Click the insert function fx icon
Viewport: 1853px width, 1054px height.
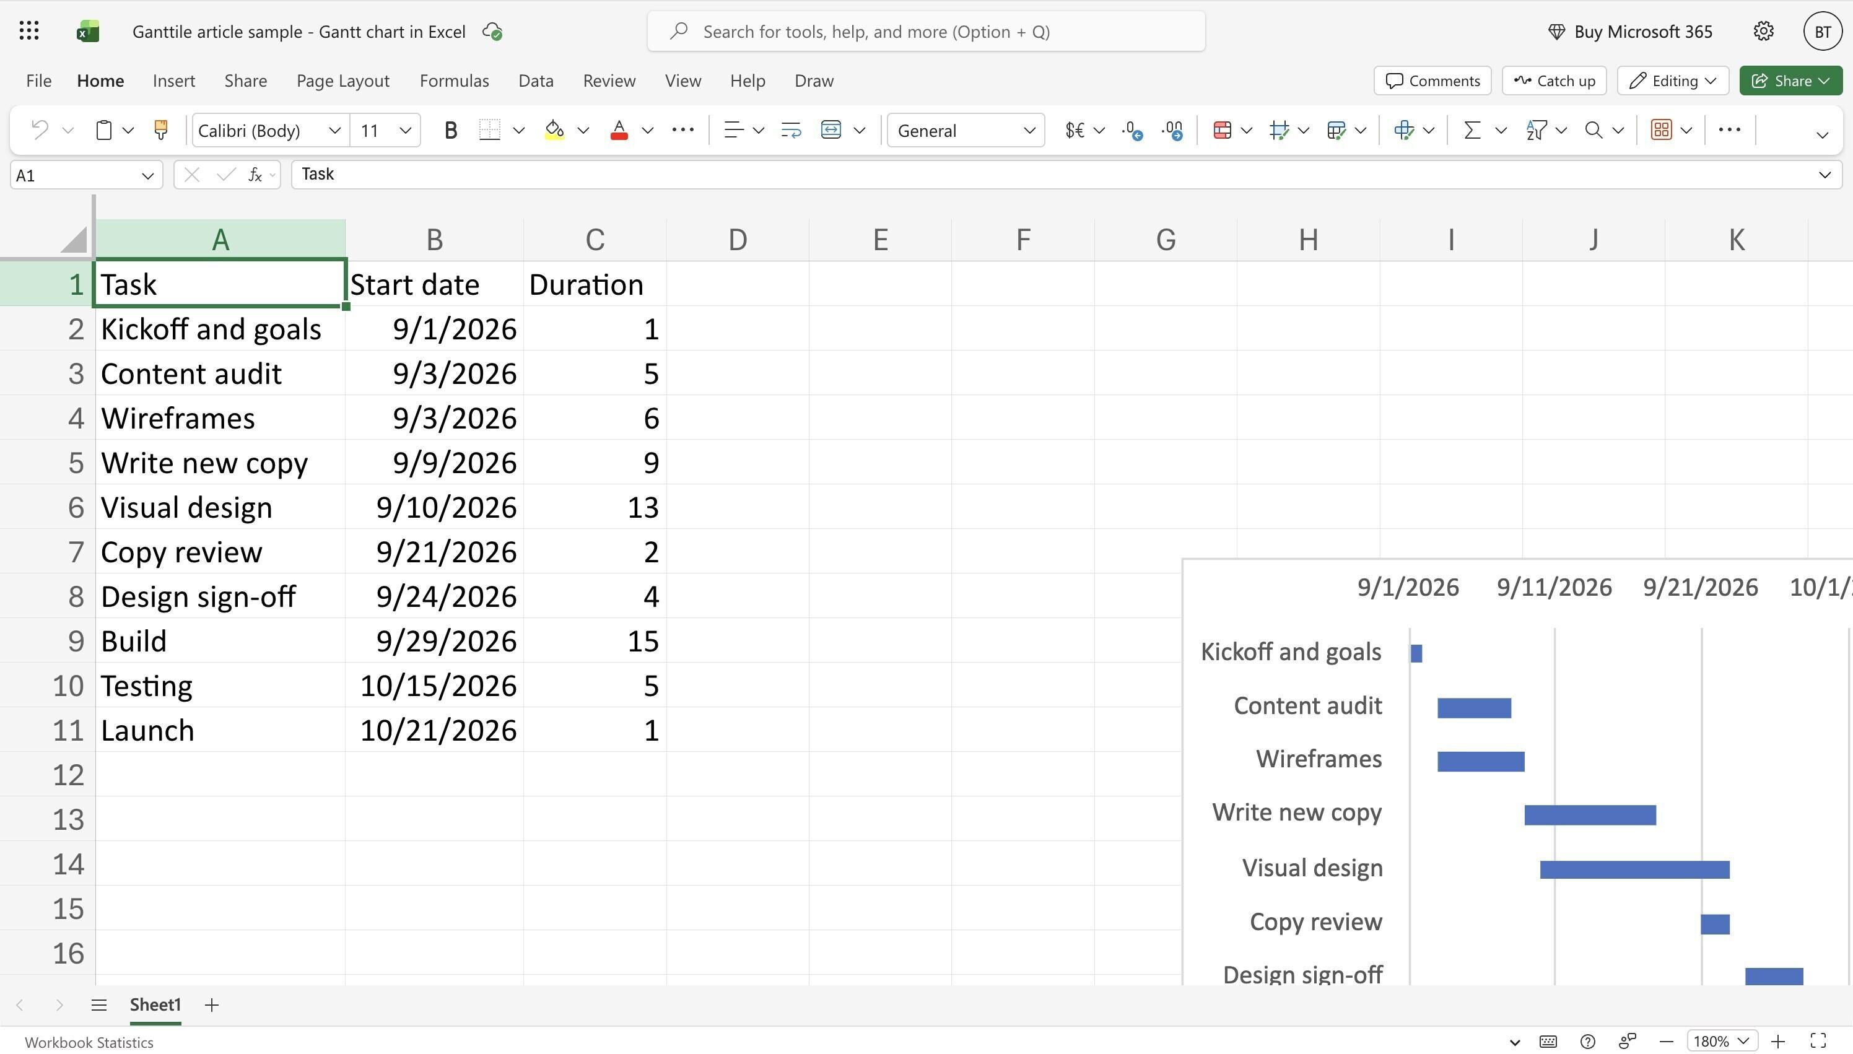pos(255,175)
